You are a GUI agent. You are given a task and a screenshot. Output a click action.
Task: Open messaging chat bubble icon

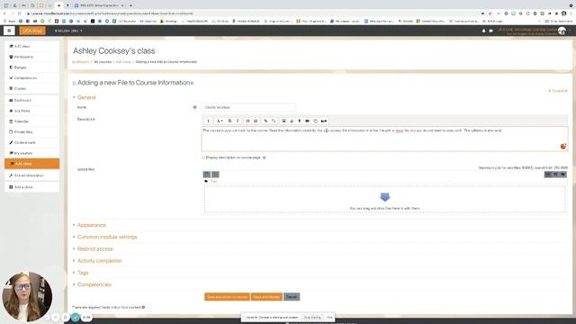(490, 31)
